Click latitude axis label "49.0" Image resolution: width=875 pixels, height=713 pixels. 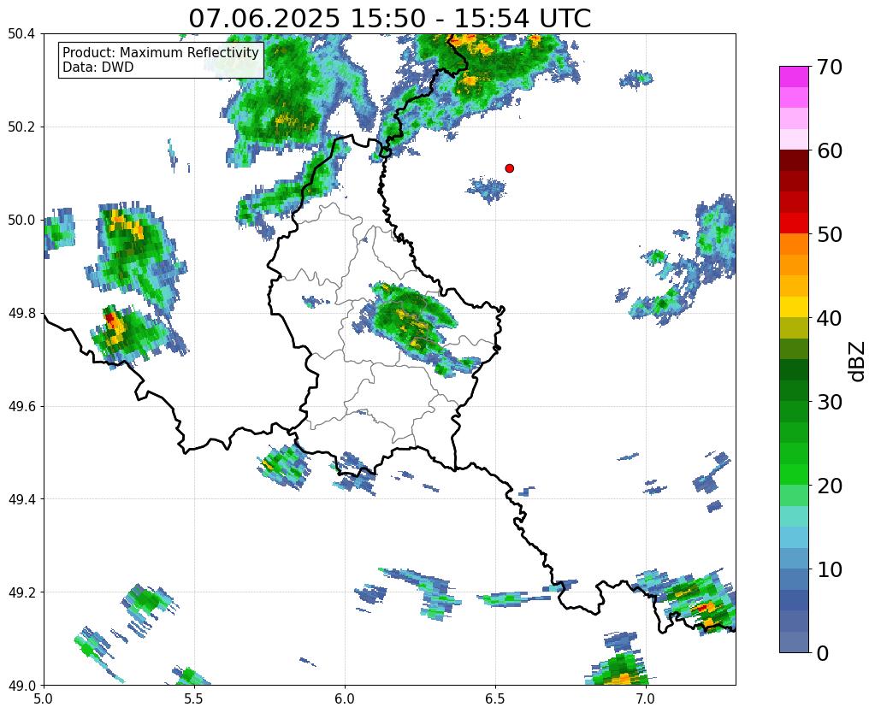[x=21, y=685]
